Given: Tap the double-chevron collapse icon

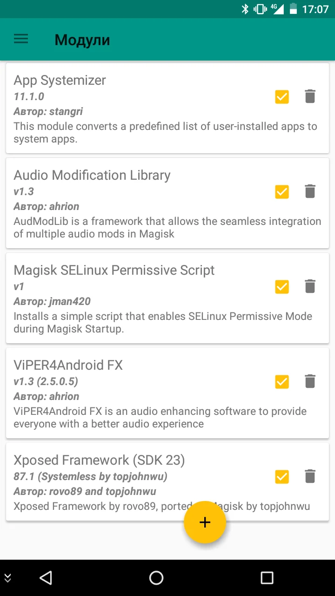Looking at the screenshot, I should tap(7, 578).
